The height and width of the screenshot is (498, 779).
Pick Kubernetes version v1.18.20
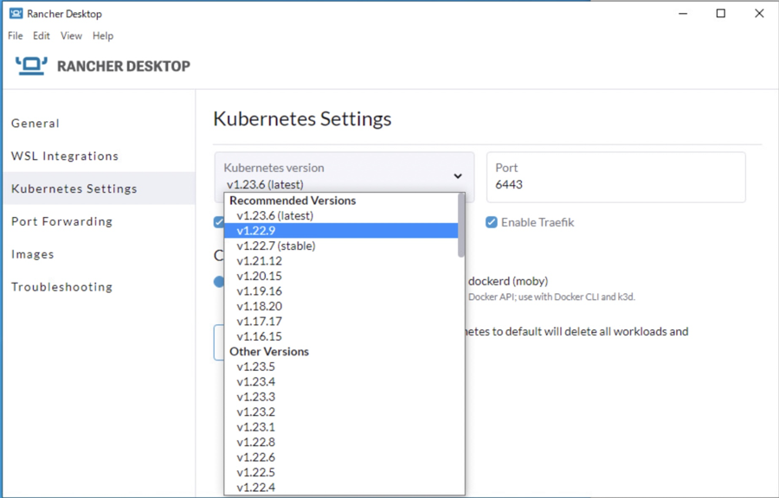[341, 307]
